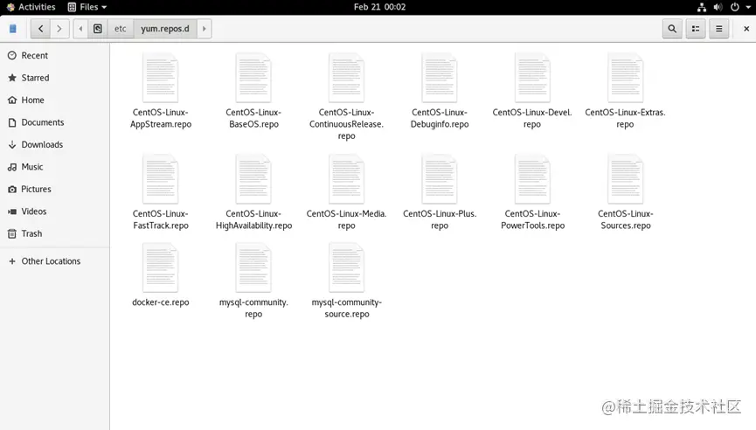756x430 pixels.
Task: Select CentOS-Linux-PowerTools.repo file icon
Action: click(x=532, y=179)
